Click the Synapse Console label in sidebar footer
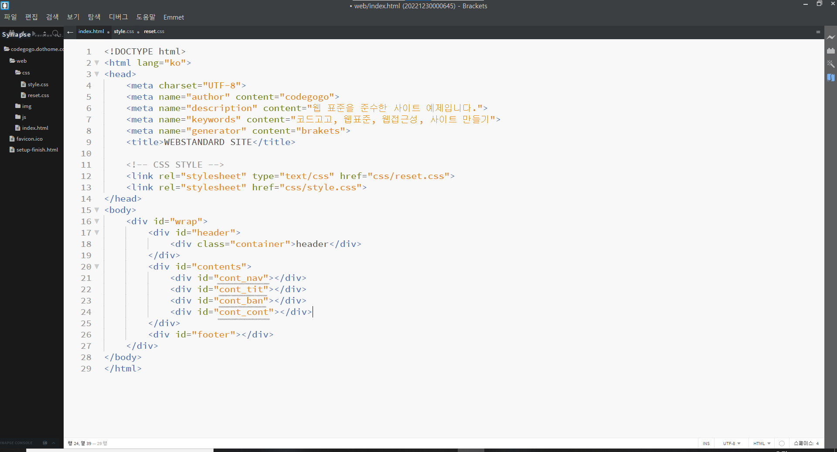 click(x=17, y=443)
